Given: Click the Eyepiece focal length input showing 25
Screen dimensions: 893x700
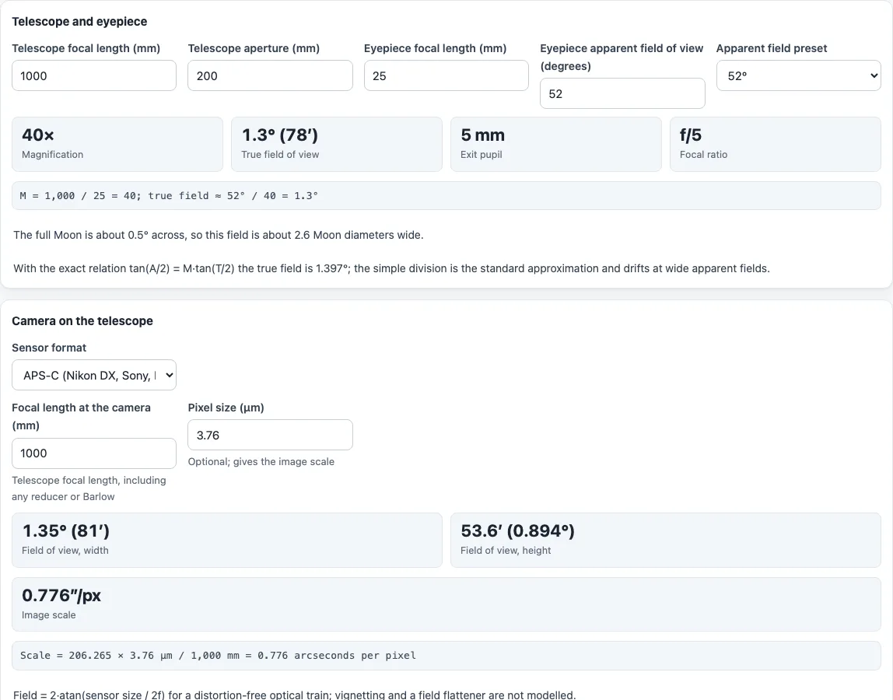Looking at the screenshot, I should click(x=446, y=75).
